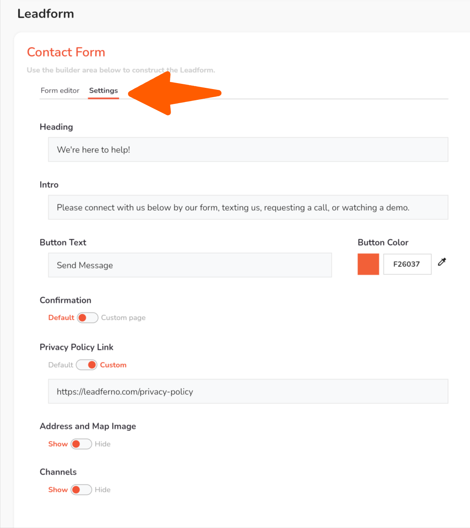The image size is (470, 528).
Task: Open the orange Button Color swatch
Action: [368, 264]
